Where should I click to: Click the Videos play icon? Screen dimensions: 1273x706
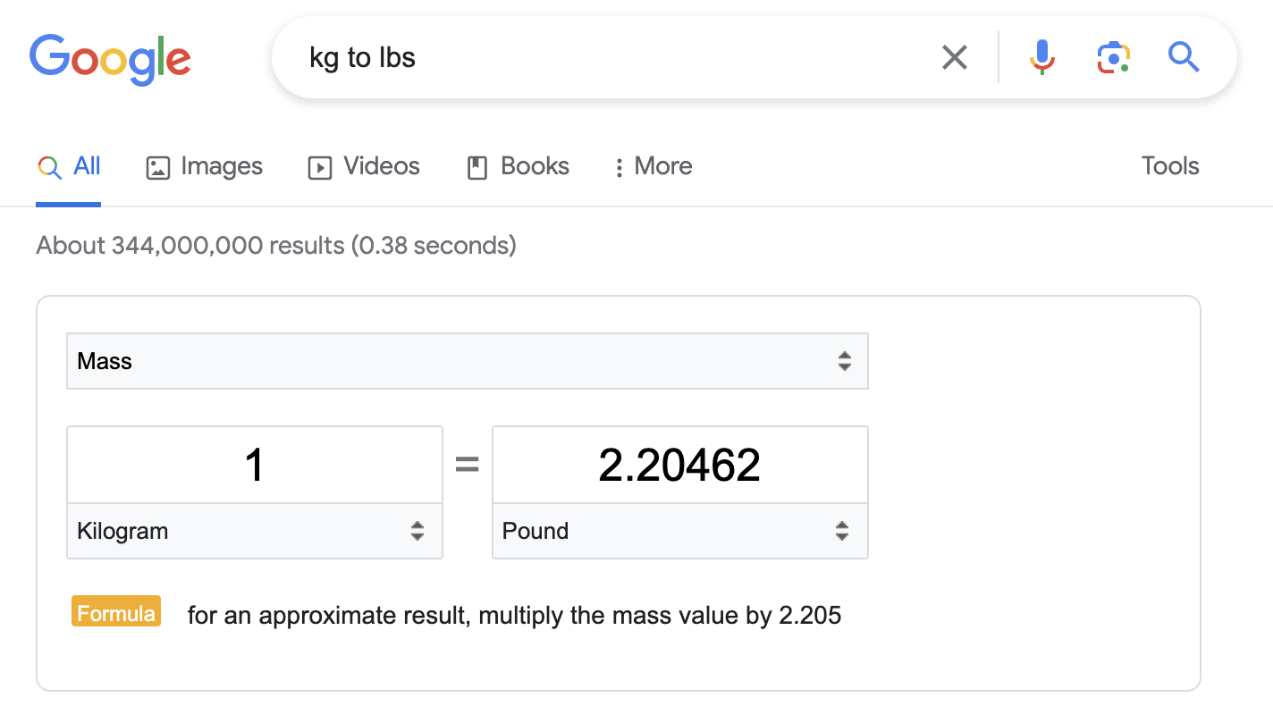[320, 167]
